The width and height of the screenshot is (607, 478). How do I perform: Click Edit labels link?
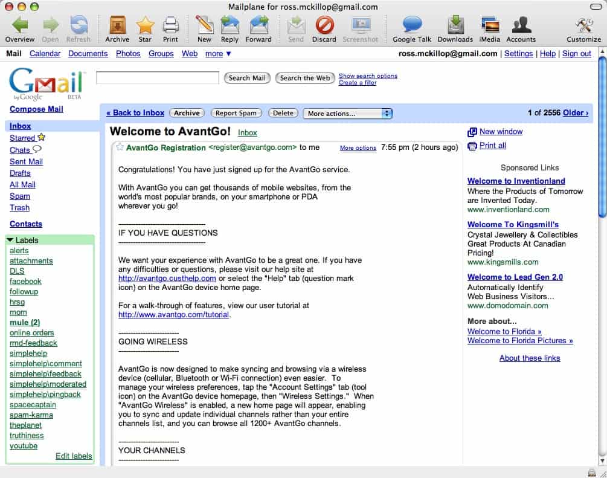click(x=74, y=456)
